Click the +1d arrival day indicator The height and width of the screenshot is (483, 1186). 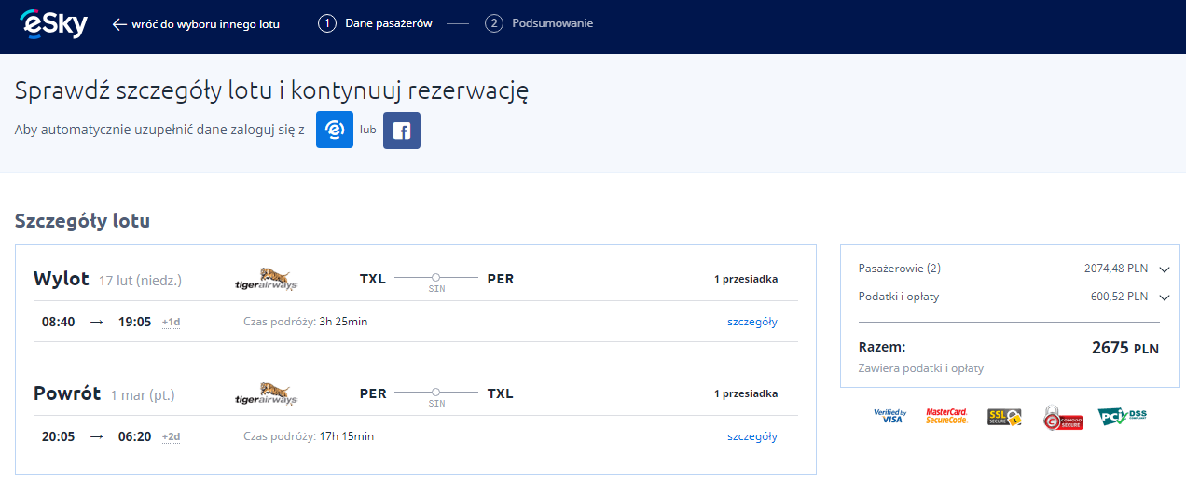point(171,323)
